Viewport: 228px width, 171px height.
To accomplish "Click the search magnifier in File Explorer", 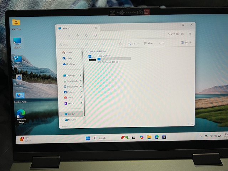I will (x=190, y=34).
